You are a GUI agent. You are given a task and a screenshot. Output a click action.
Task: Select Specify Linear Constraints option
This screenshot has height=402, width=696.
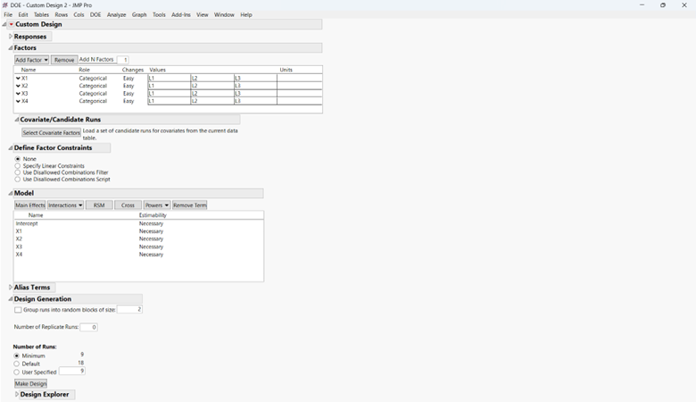pos(18,165)
